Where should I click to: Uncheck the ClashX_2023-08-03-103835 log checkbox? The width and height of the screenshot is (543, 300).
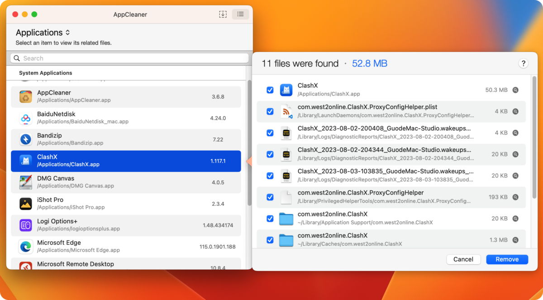click(x=270, y=176)
